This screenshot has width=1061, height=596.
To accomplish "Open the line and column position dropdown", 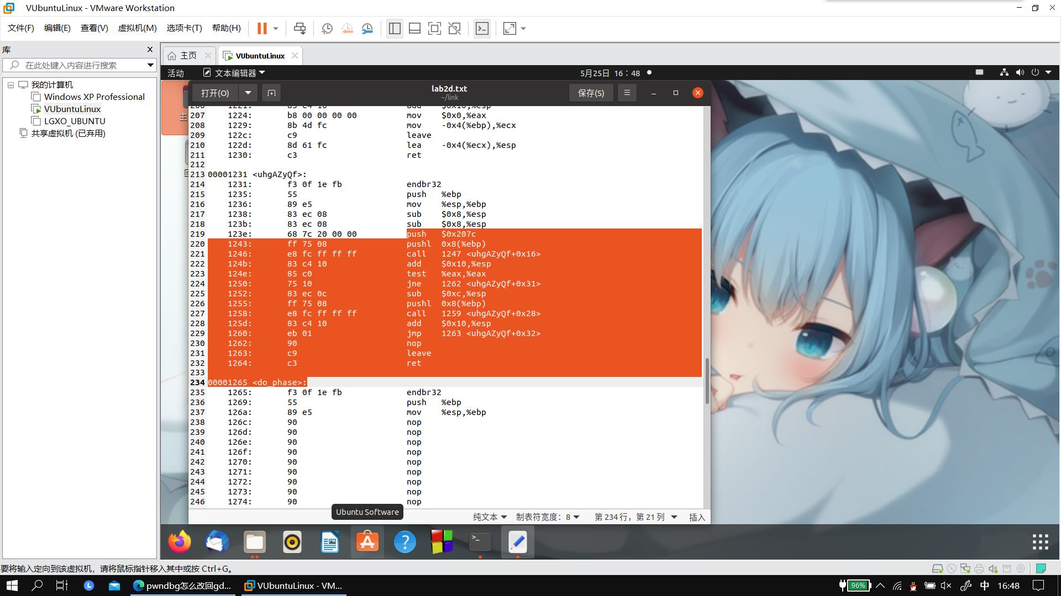I will (635, 517).
